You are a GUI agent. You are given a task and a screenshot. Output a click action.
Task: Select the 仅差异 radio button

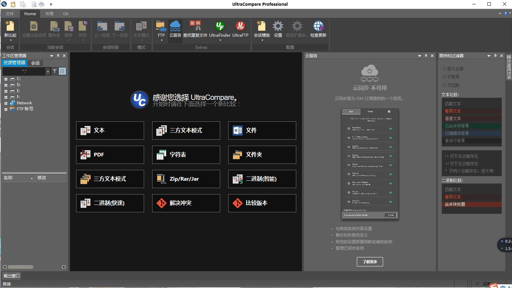[x=444, y=77]
